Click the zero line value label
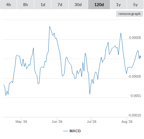The image size is (144, 139). pos(140,57)
